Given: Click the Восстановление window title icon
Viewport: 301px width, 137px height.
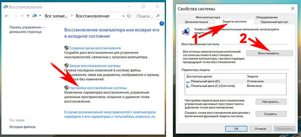Looking at the screenshot, I should click(x=6, y=7).
